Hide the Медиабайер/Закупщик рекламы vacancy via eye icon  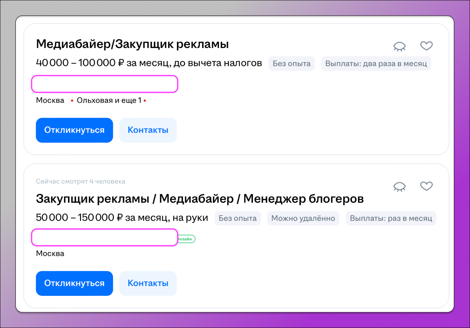click(x=399, y=46)
